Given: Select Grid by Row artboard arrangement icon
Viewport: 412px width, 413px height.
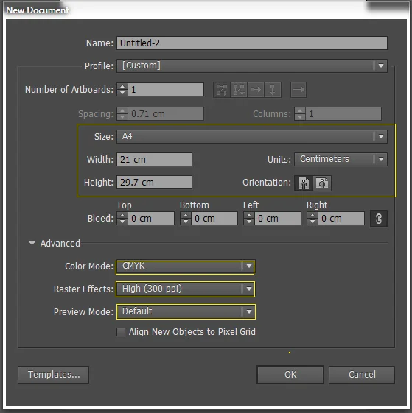Looking at the screenshot, I should (x=222, y=90).
